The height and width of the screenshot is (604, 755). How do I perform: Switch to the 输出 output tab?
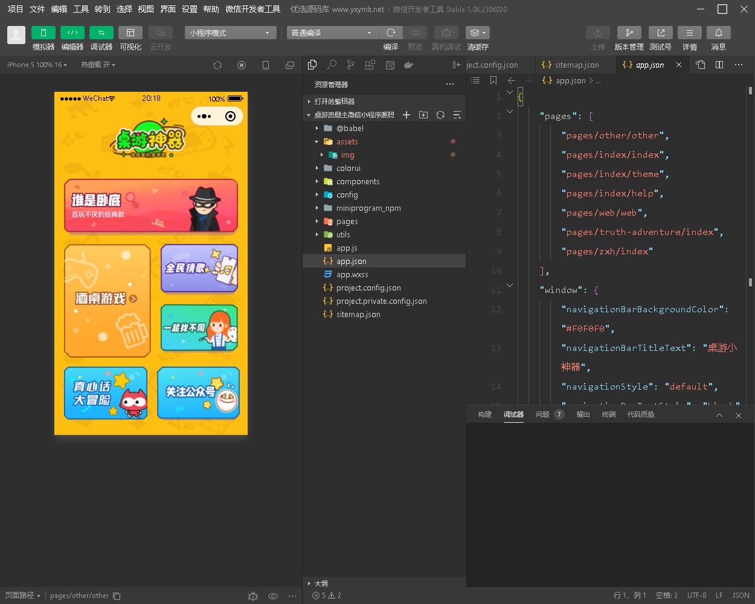coord(583,414)
